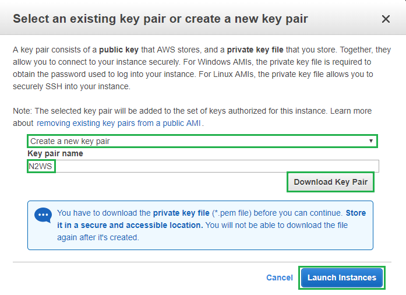The width and height of the screenshot is (406, 295).
Task: Click the 'N2WS' text in the field
Action: click(x=41, y=166)
